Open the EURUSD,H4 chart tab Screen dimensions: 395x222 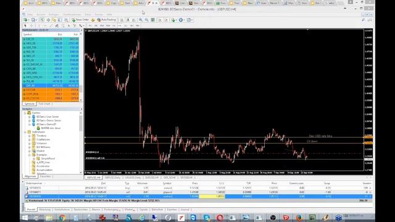coord(152,178)
